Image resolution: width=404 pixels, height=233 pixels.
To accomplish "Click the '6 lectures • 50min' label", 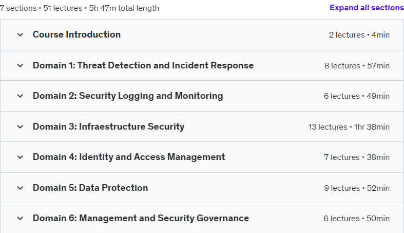I will tap(357, 218).
